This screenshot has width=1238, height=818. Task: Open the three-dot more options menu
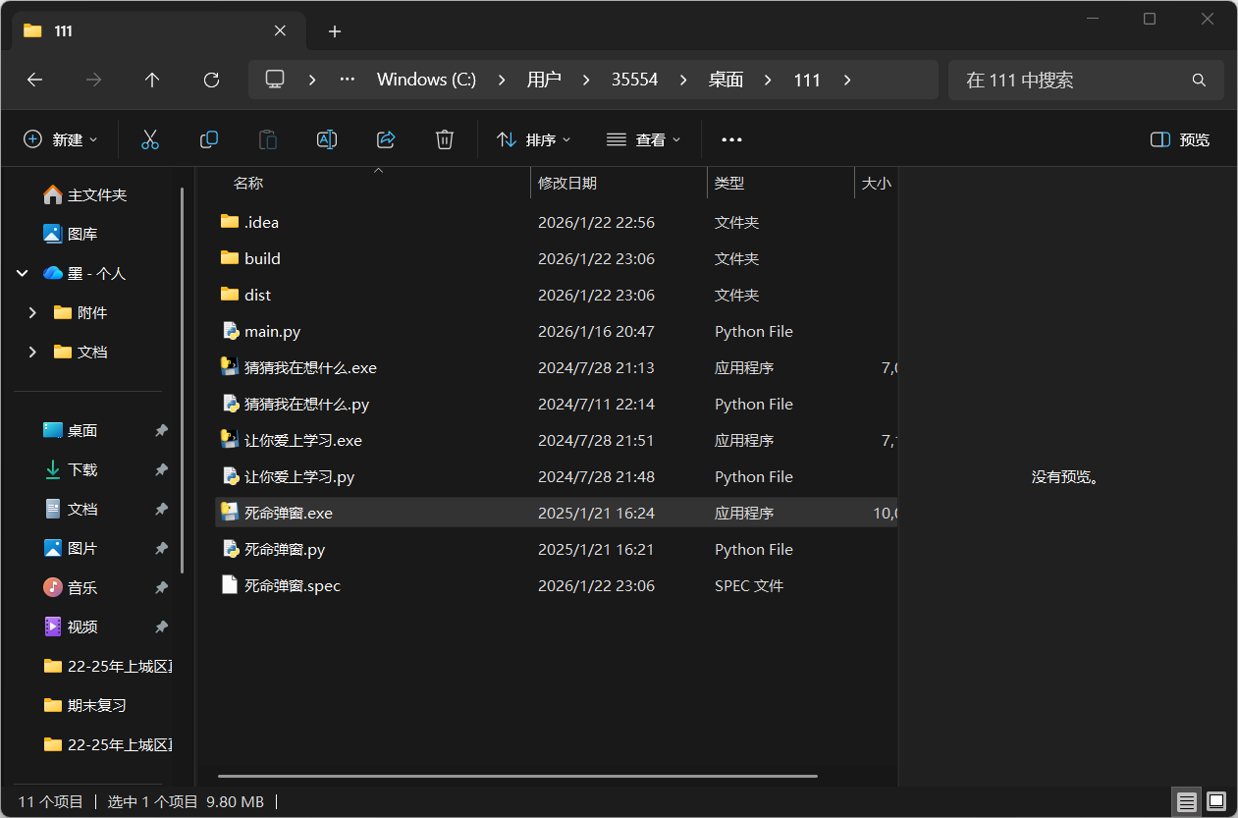731,139
